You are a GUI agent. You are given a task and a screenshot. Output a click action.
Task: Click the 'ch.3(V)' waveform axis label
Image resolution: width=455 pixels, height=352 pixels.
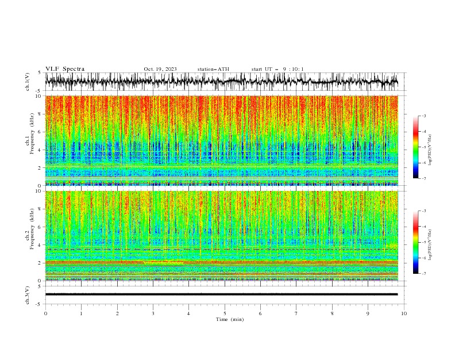(x=28, y=295)
